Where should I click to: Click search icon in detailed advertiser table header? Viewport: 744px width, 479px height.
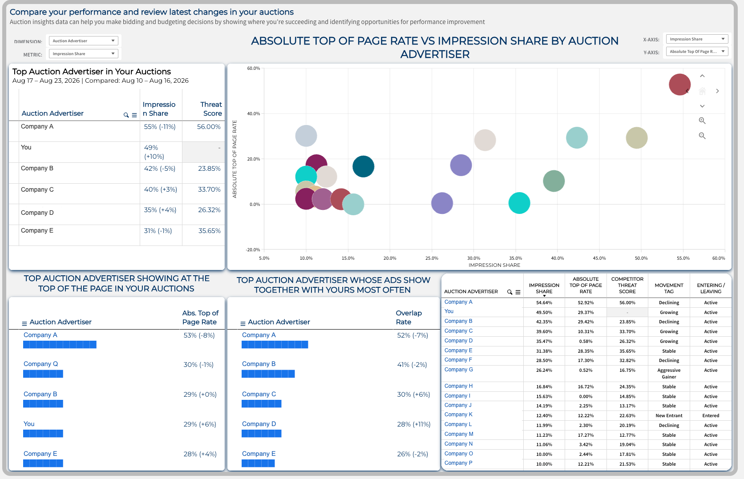coord(510,292)
